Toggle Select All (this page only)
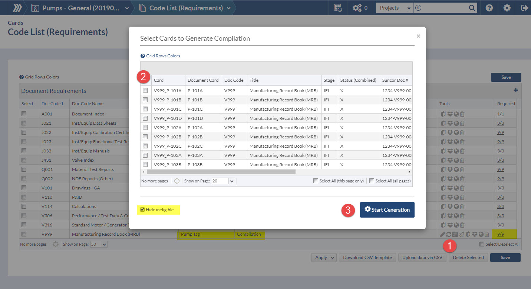Screen dimensions: 531x289 (x=316, y=181)
